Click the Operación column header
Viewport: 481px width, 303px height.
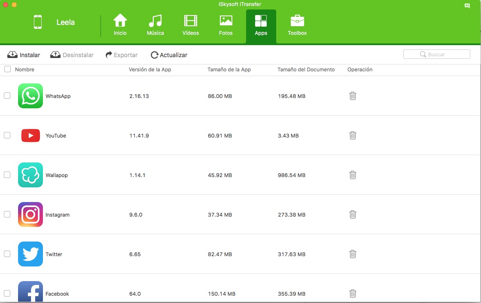360,69
